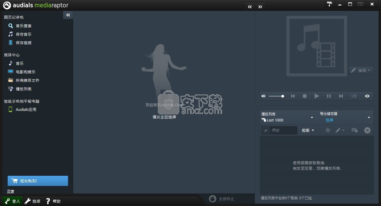
Task: Minimize the Audials window
Action: click(x=340, y=4)
